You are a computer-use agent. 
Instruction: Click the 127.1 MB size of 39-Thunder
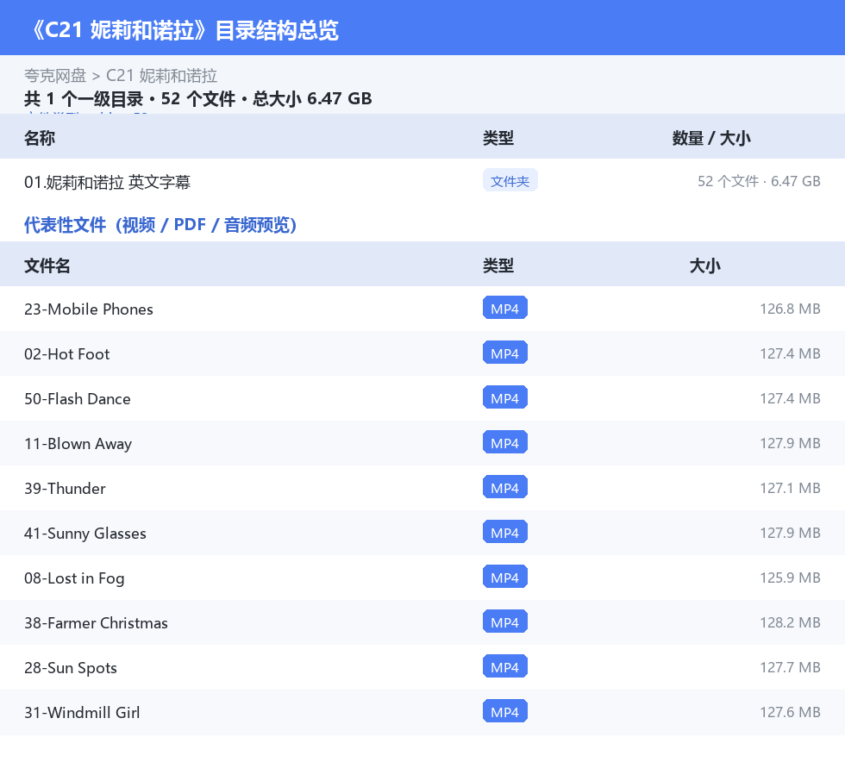point(790,488)
